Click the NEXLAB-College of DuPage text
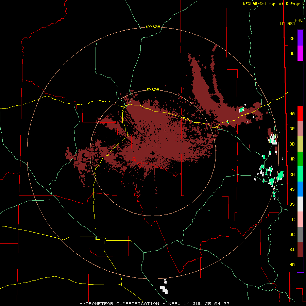The image size is (306, 306). click(272, 4)
